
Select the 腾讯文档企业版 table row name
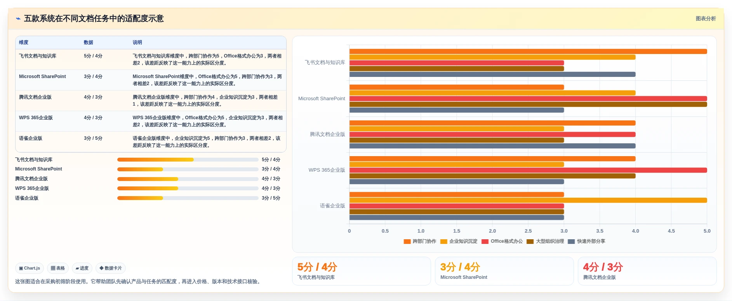35,97
